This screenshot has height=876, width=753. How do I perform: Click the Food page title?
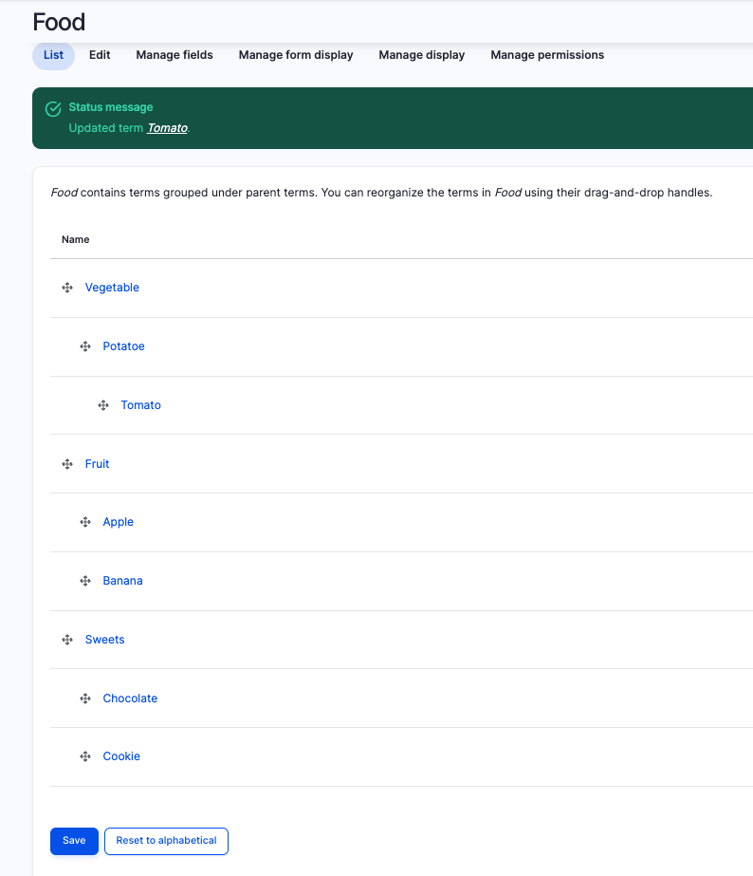(x=59, y=23)
